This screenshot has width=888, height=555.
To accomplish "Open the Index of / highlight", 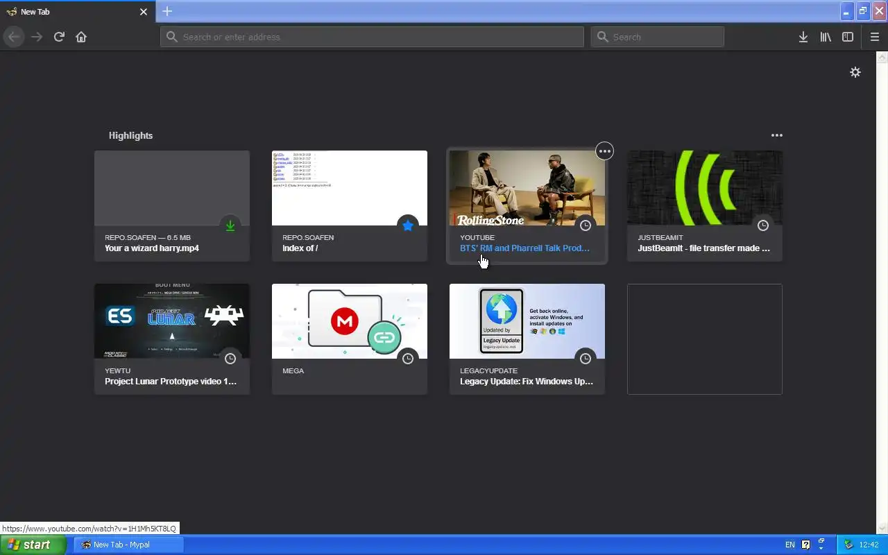I will [300, 248].
